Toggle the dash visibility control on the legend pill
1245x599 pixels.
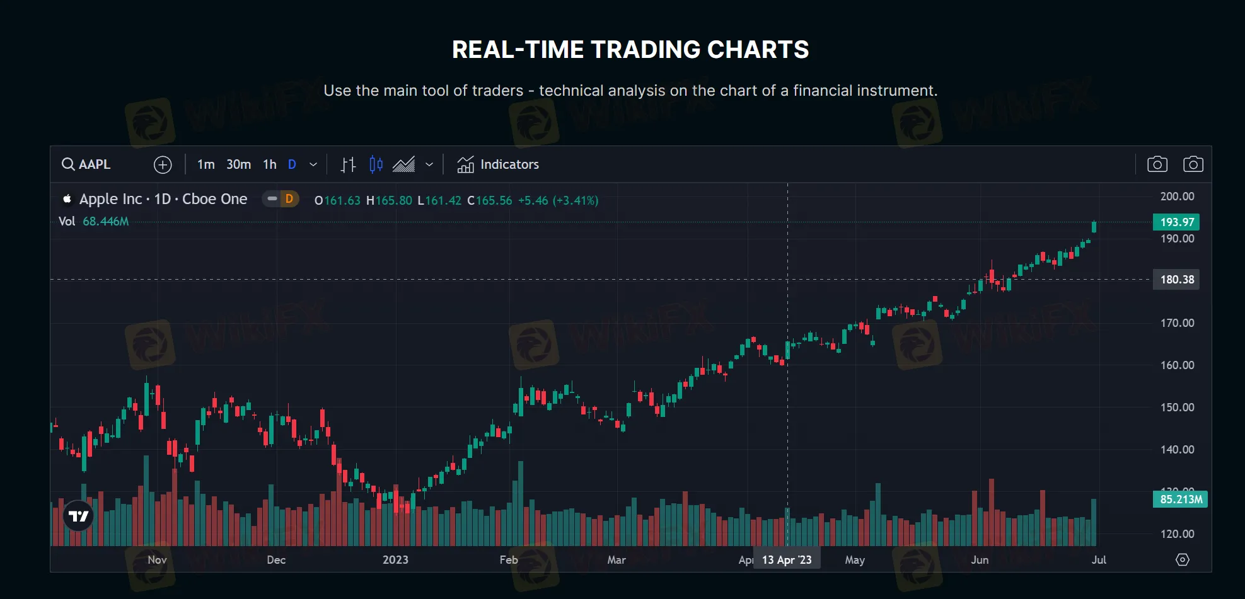272,198
